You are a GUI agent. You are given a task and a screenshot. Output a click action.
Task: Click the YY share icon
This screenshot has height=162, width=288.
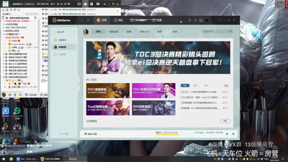pos(65,4)
